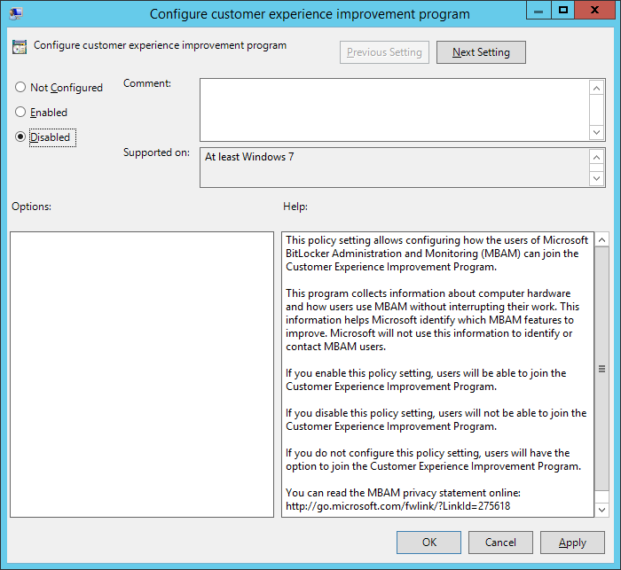Click the 'Supported on:' label
The height and width of the screenshot is (570, 621).
click(156, 152)
